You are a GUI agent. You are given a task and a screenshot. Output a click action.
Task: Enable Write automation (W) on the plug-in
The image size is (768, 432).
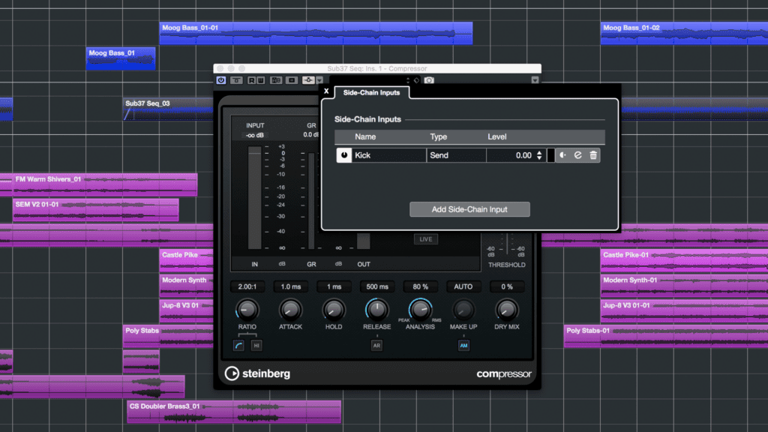pos(260,80)
